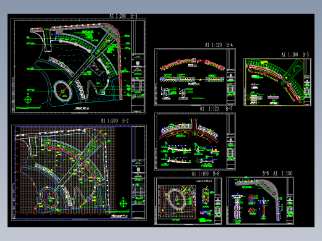Click the "A1 1:120 B-4" sheet label
Image resolution: width=322 pixels, height=241 pixels.
coord(219,45)
